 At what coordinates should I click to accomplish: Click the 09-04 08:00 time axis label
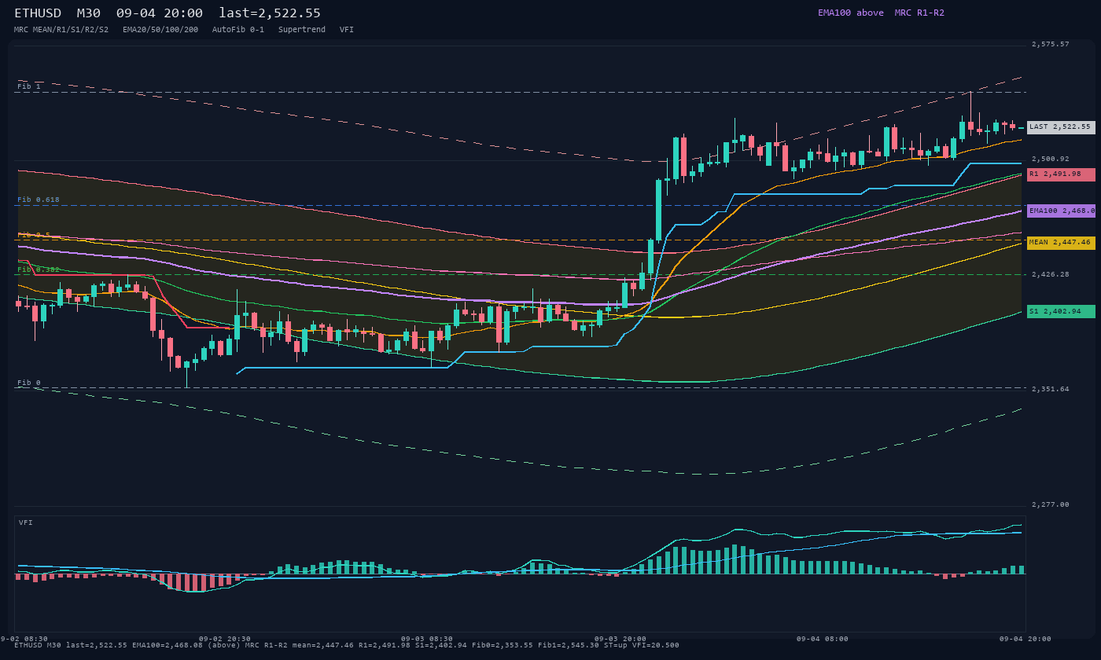click(x=823, y=639)
